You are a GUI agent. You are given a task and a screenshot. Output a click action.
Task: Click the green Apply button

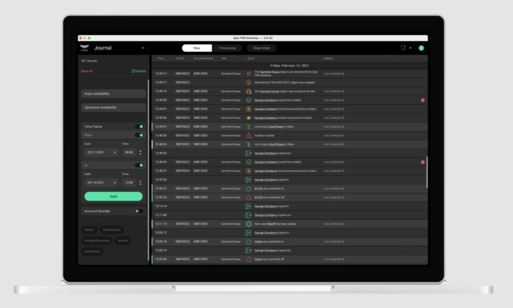pyautogui.click(x=114, y=197)
